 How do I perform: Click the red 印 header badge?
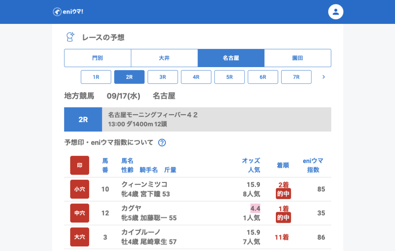79,165
